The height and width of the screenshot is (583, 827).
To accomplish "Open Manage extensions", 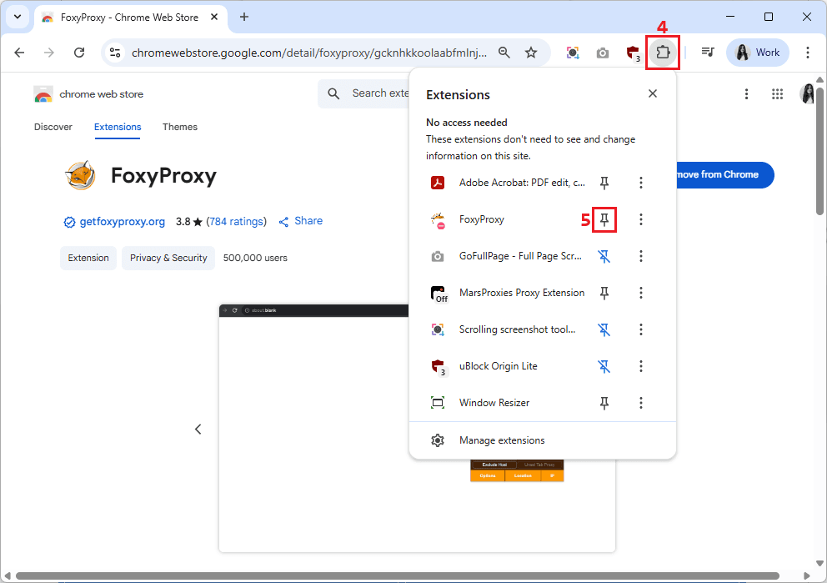I will pyautogui.click(x=501, y=440).
